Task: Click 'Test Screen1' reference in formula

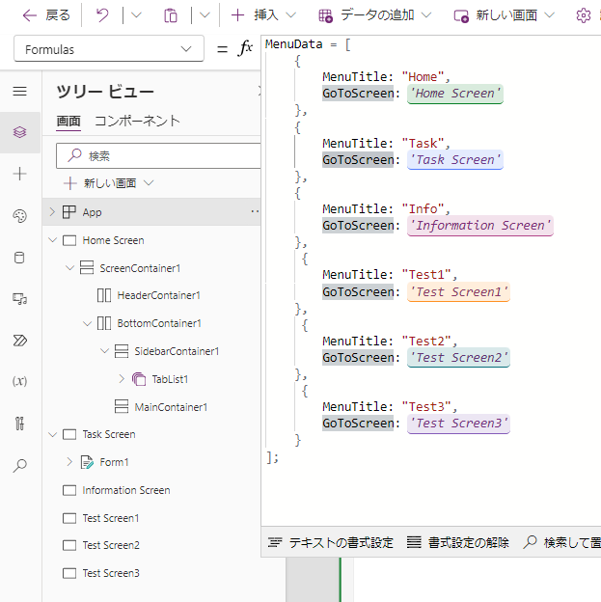Action: [x=458, y=292]
